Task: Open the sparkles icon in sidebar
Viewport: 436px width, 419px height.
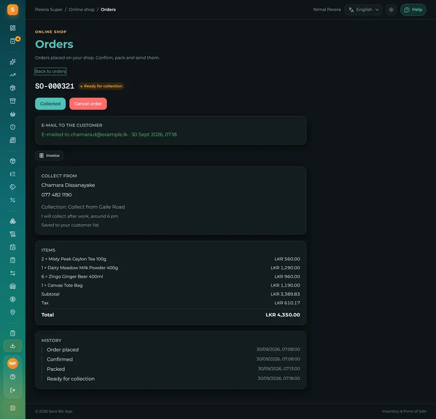Action: pos(13,62)
